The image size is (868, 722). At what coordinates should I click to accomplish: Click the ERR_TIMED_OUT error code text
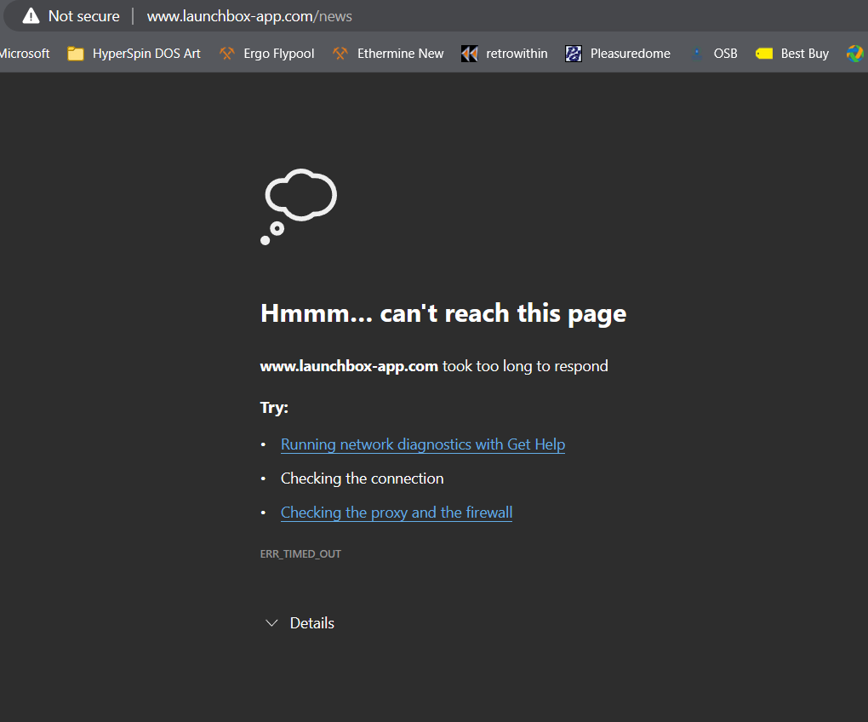point(300,553)
